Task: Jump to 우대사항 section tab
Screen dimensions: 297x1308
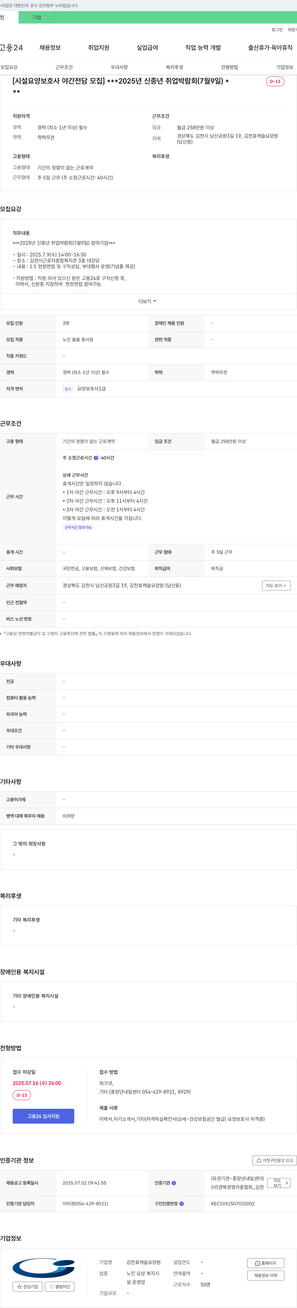Action: click(x=119, y=67)
